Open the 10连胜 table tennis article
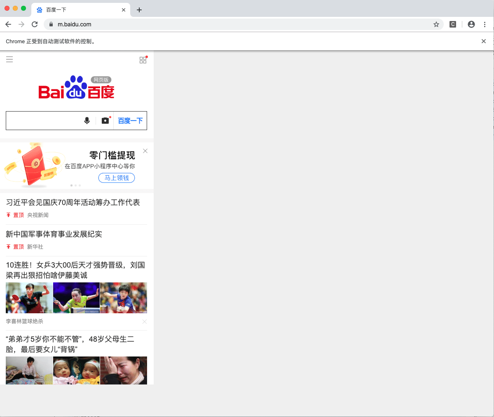Viewport: 494px width, 417px height. pyautogui.click(x=76, y=270)
